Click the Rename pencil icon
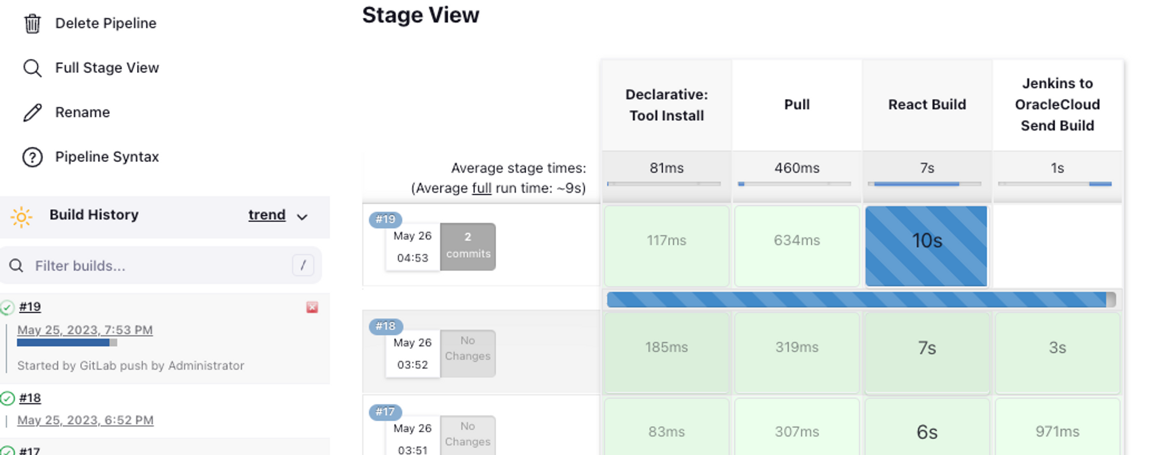This screenshot has height=455, width=1166. (x=32, y=112)
